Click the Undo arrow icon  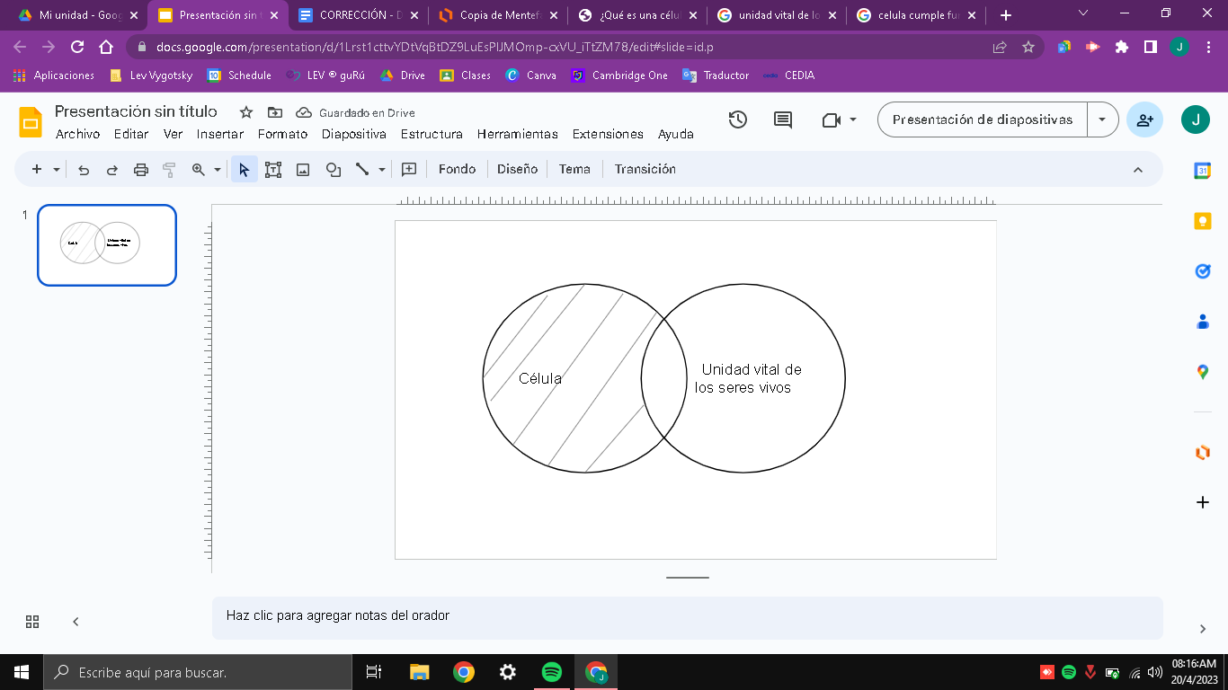(84, 169)
